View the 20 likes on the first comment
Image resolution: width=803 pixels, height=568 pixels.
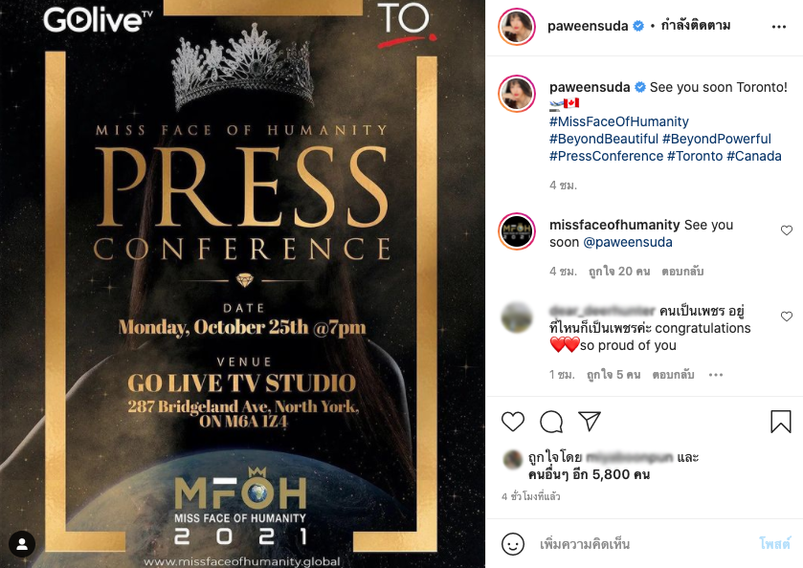tap(619, 272)
